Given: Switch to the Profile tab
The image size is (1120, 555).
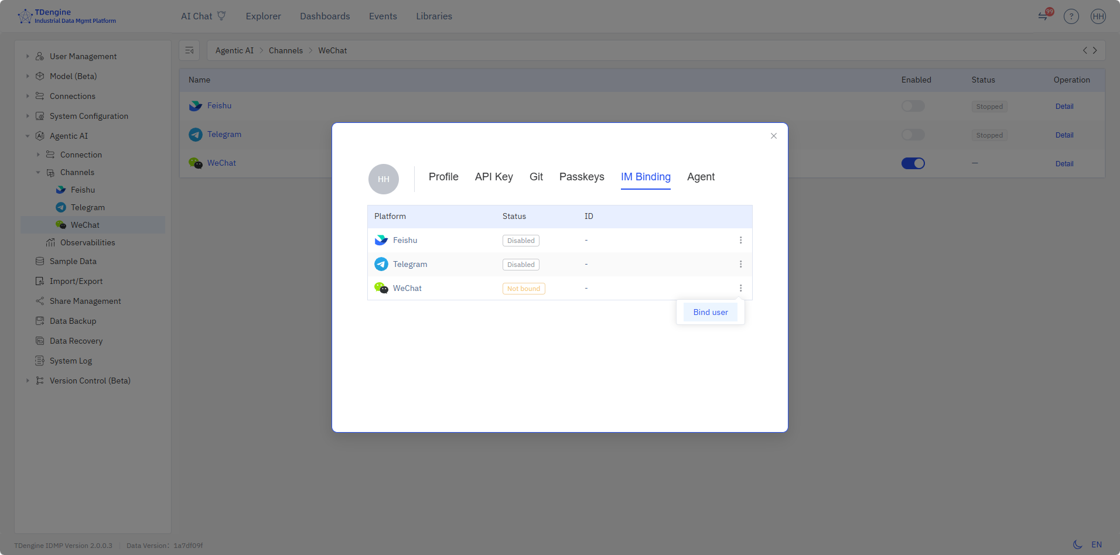Looking at the screenshot, I should click(443, 177).
